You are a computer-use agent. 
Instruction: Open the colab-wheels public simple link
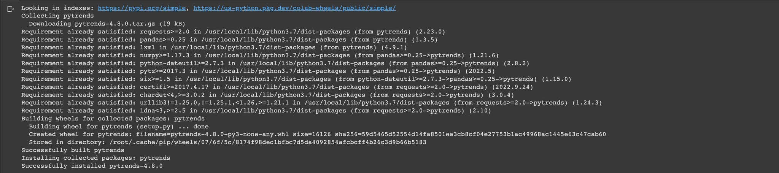[x=294, y=8]
